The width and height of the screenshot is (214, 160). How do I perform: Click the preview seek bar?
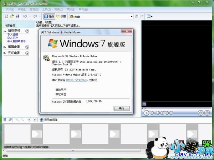[x=177, y=108]
